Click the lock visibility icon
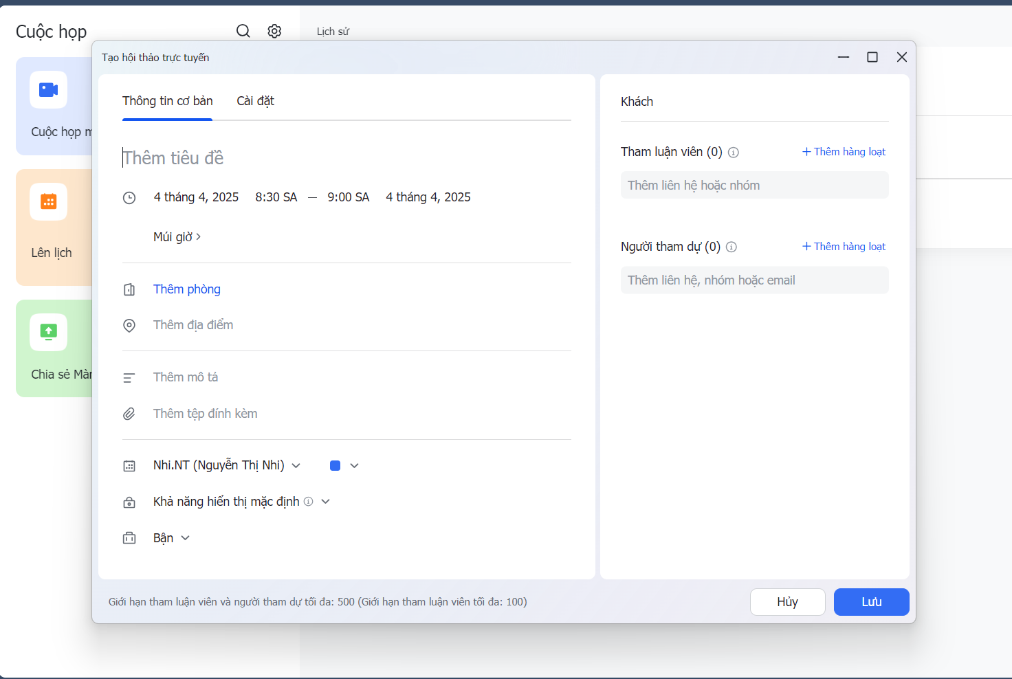The width and height of the screenshot is (1012, 679). click(x=129, y=502)
